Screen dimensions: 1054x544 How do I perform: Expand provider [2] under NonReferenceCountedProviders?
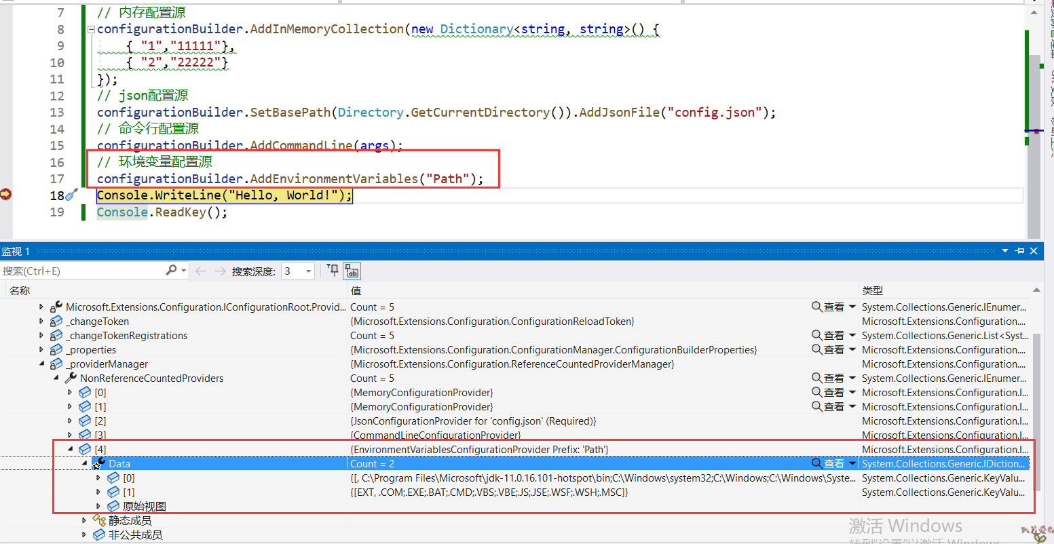click(70, 421)
